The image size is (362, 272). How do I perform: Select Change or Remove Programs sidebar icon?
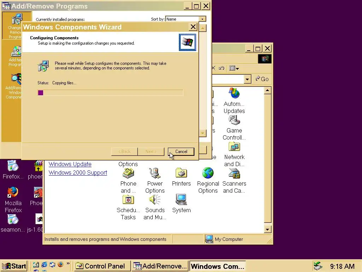[x=17, y=19]
